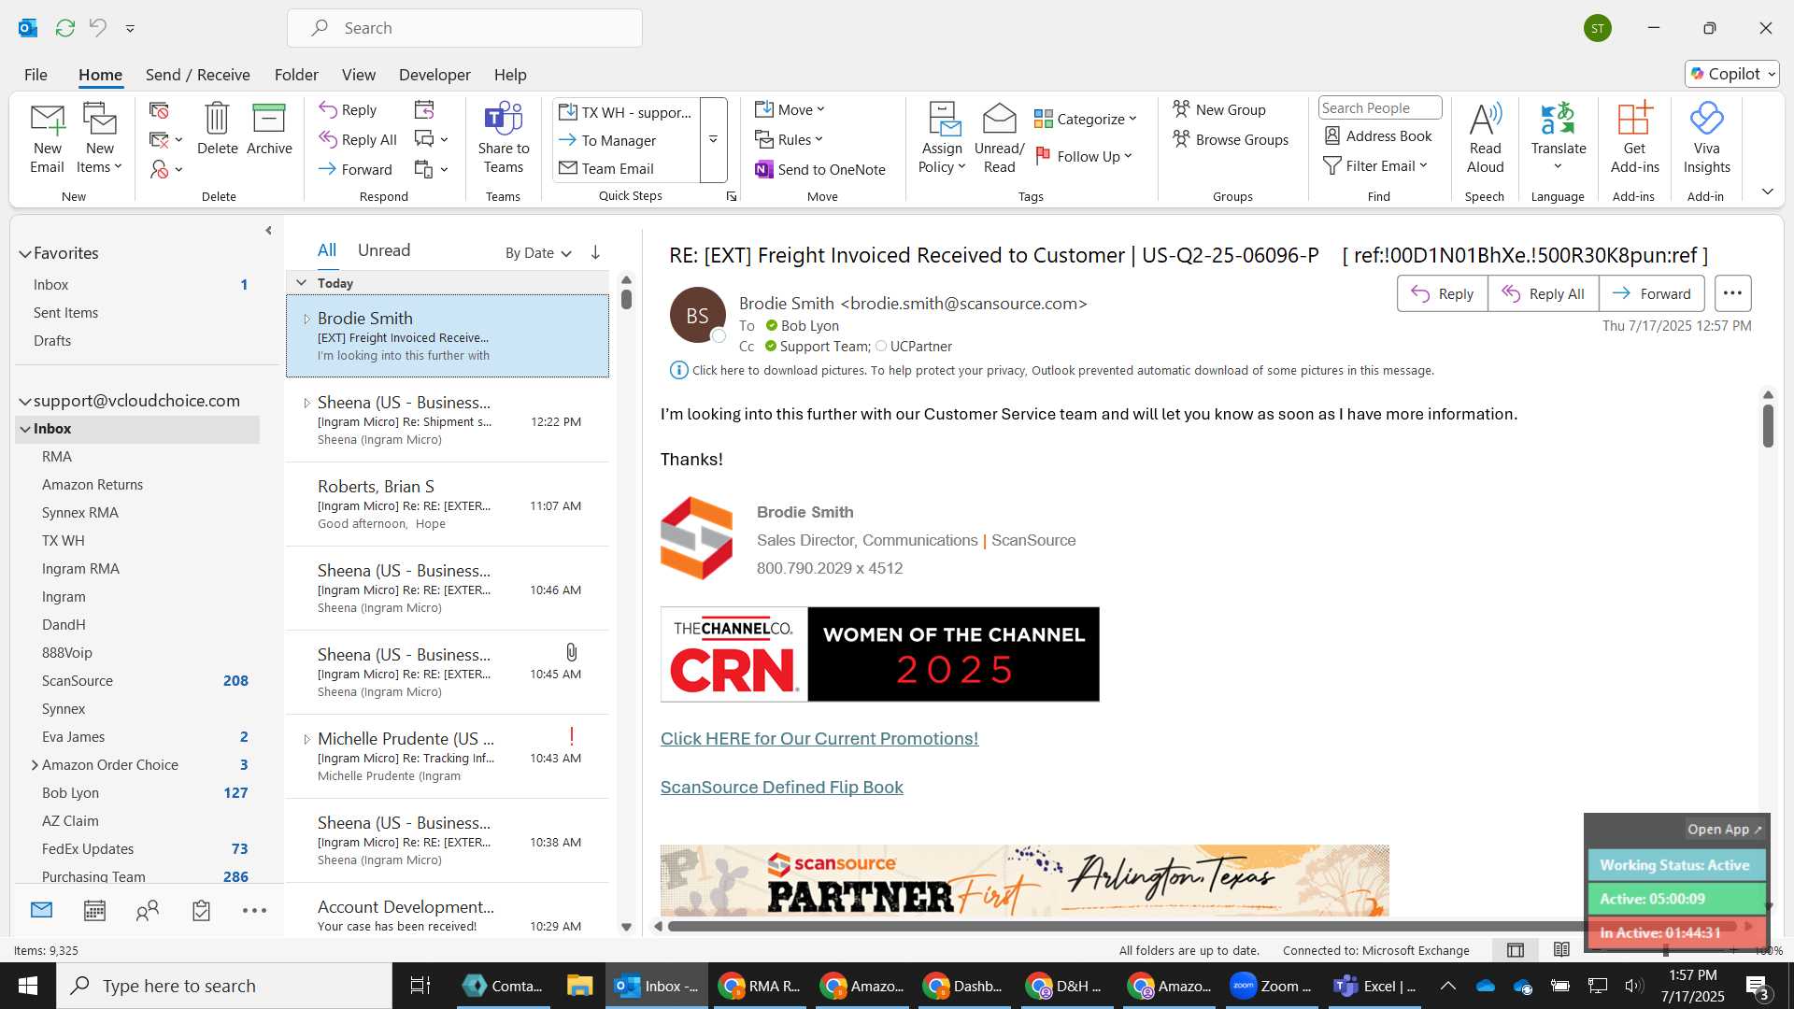Open the Address Book

point(1378,136)
